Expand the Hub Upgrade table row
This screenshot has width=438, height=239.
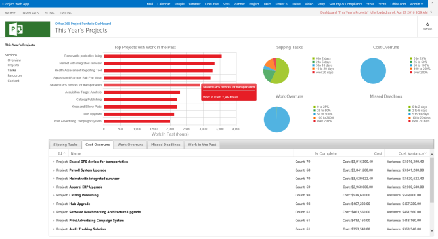53,204
